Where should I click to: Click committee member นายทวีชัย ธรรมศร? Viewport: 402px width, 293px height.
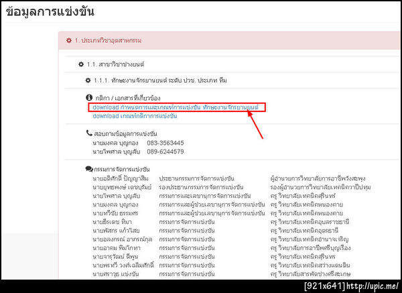coord(115,213)
